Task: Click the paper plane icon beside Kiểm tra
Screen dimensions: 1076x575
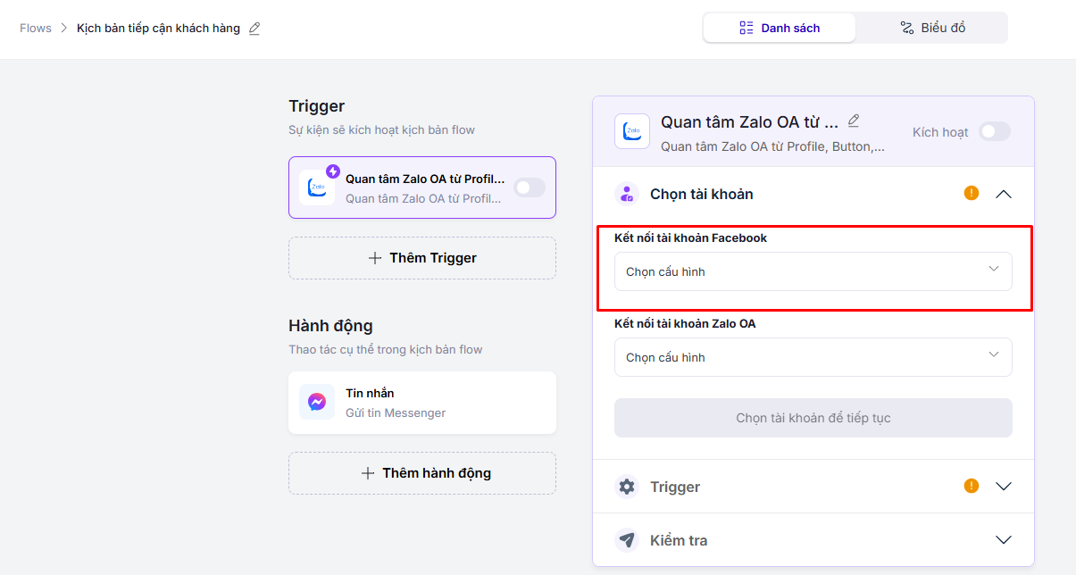Action: coord(627,540)
